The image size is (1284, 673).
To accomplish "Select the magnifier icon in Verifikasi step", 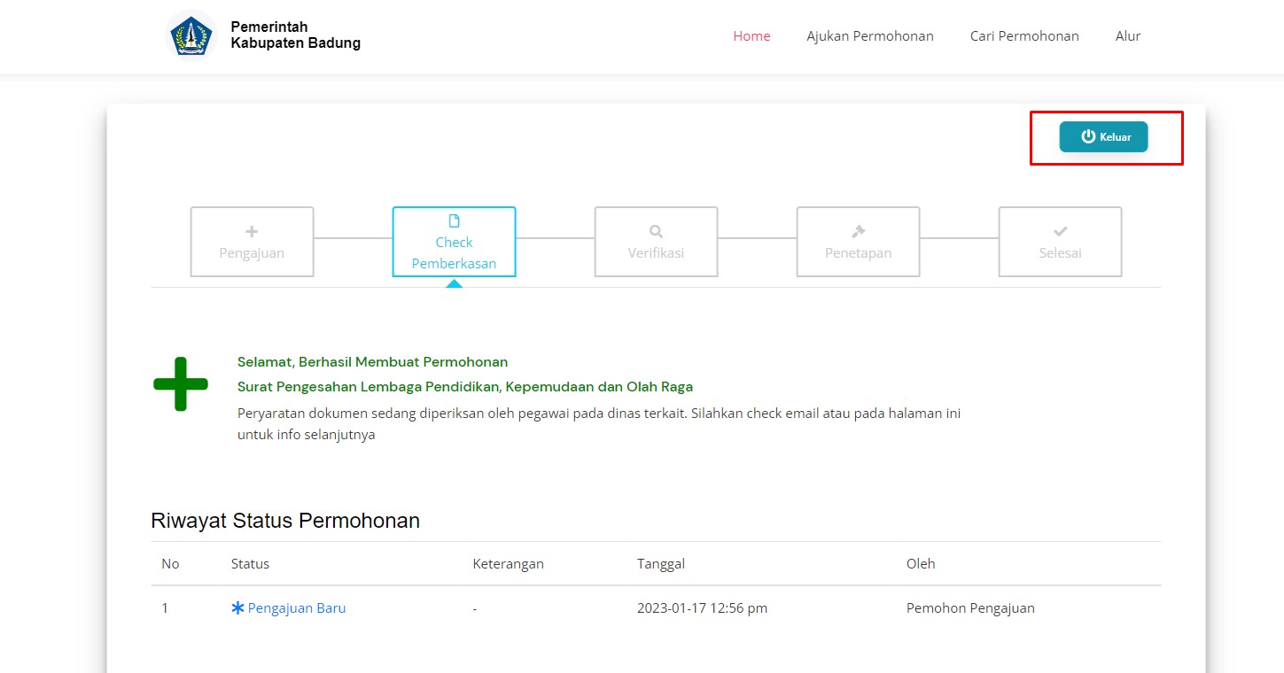I will tap(656, 231).
